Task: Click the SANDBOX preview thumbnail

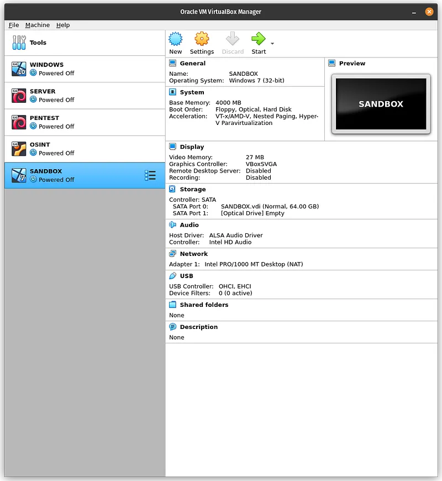Action: 381,104
